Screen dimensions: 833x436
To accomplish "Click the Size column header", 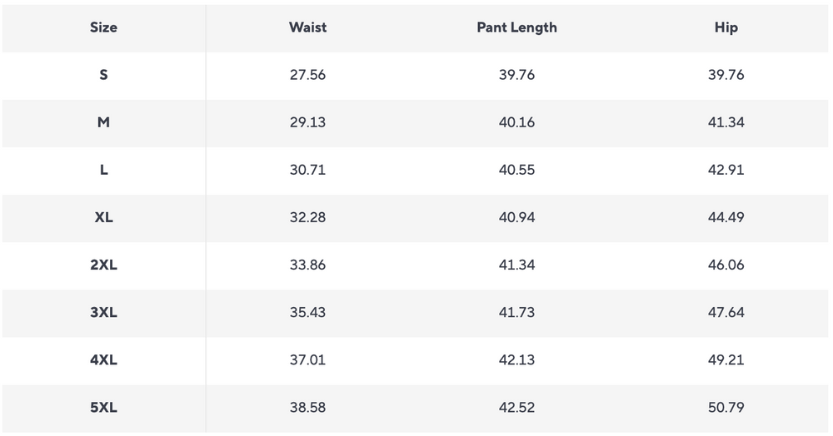I will tap(103, 27).
